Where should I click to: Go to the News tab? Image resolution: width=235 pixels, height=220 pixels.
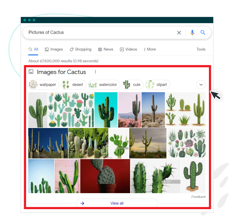(106, 49)
